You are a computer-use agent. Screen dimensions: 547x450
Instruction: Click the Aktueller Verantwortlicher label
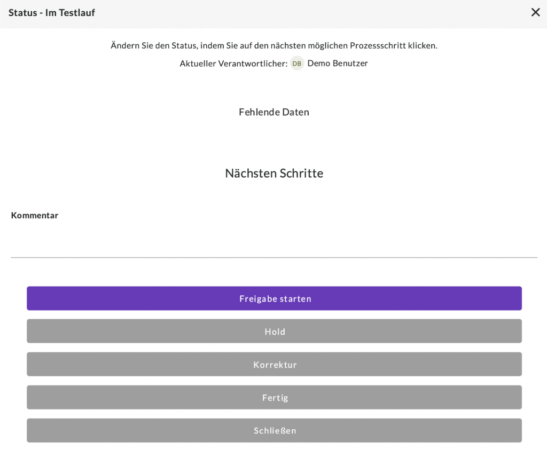point(233,64)
